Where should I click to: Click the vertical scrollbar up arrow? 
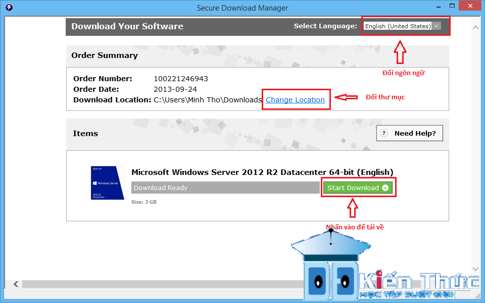(x=475, y=28)
